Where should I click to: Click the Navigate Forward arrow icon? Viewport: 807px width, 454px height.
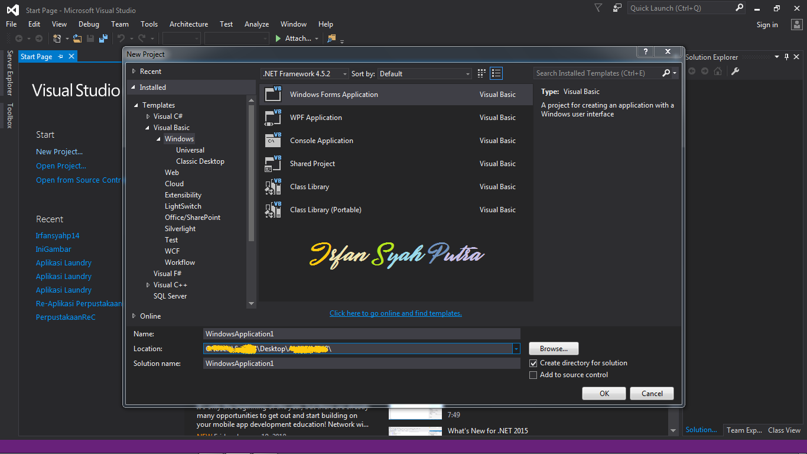pos(39,38)
